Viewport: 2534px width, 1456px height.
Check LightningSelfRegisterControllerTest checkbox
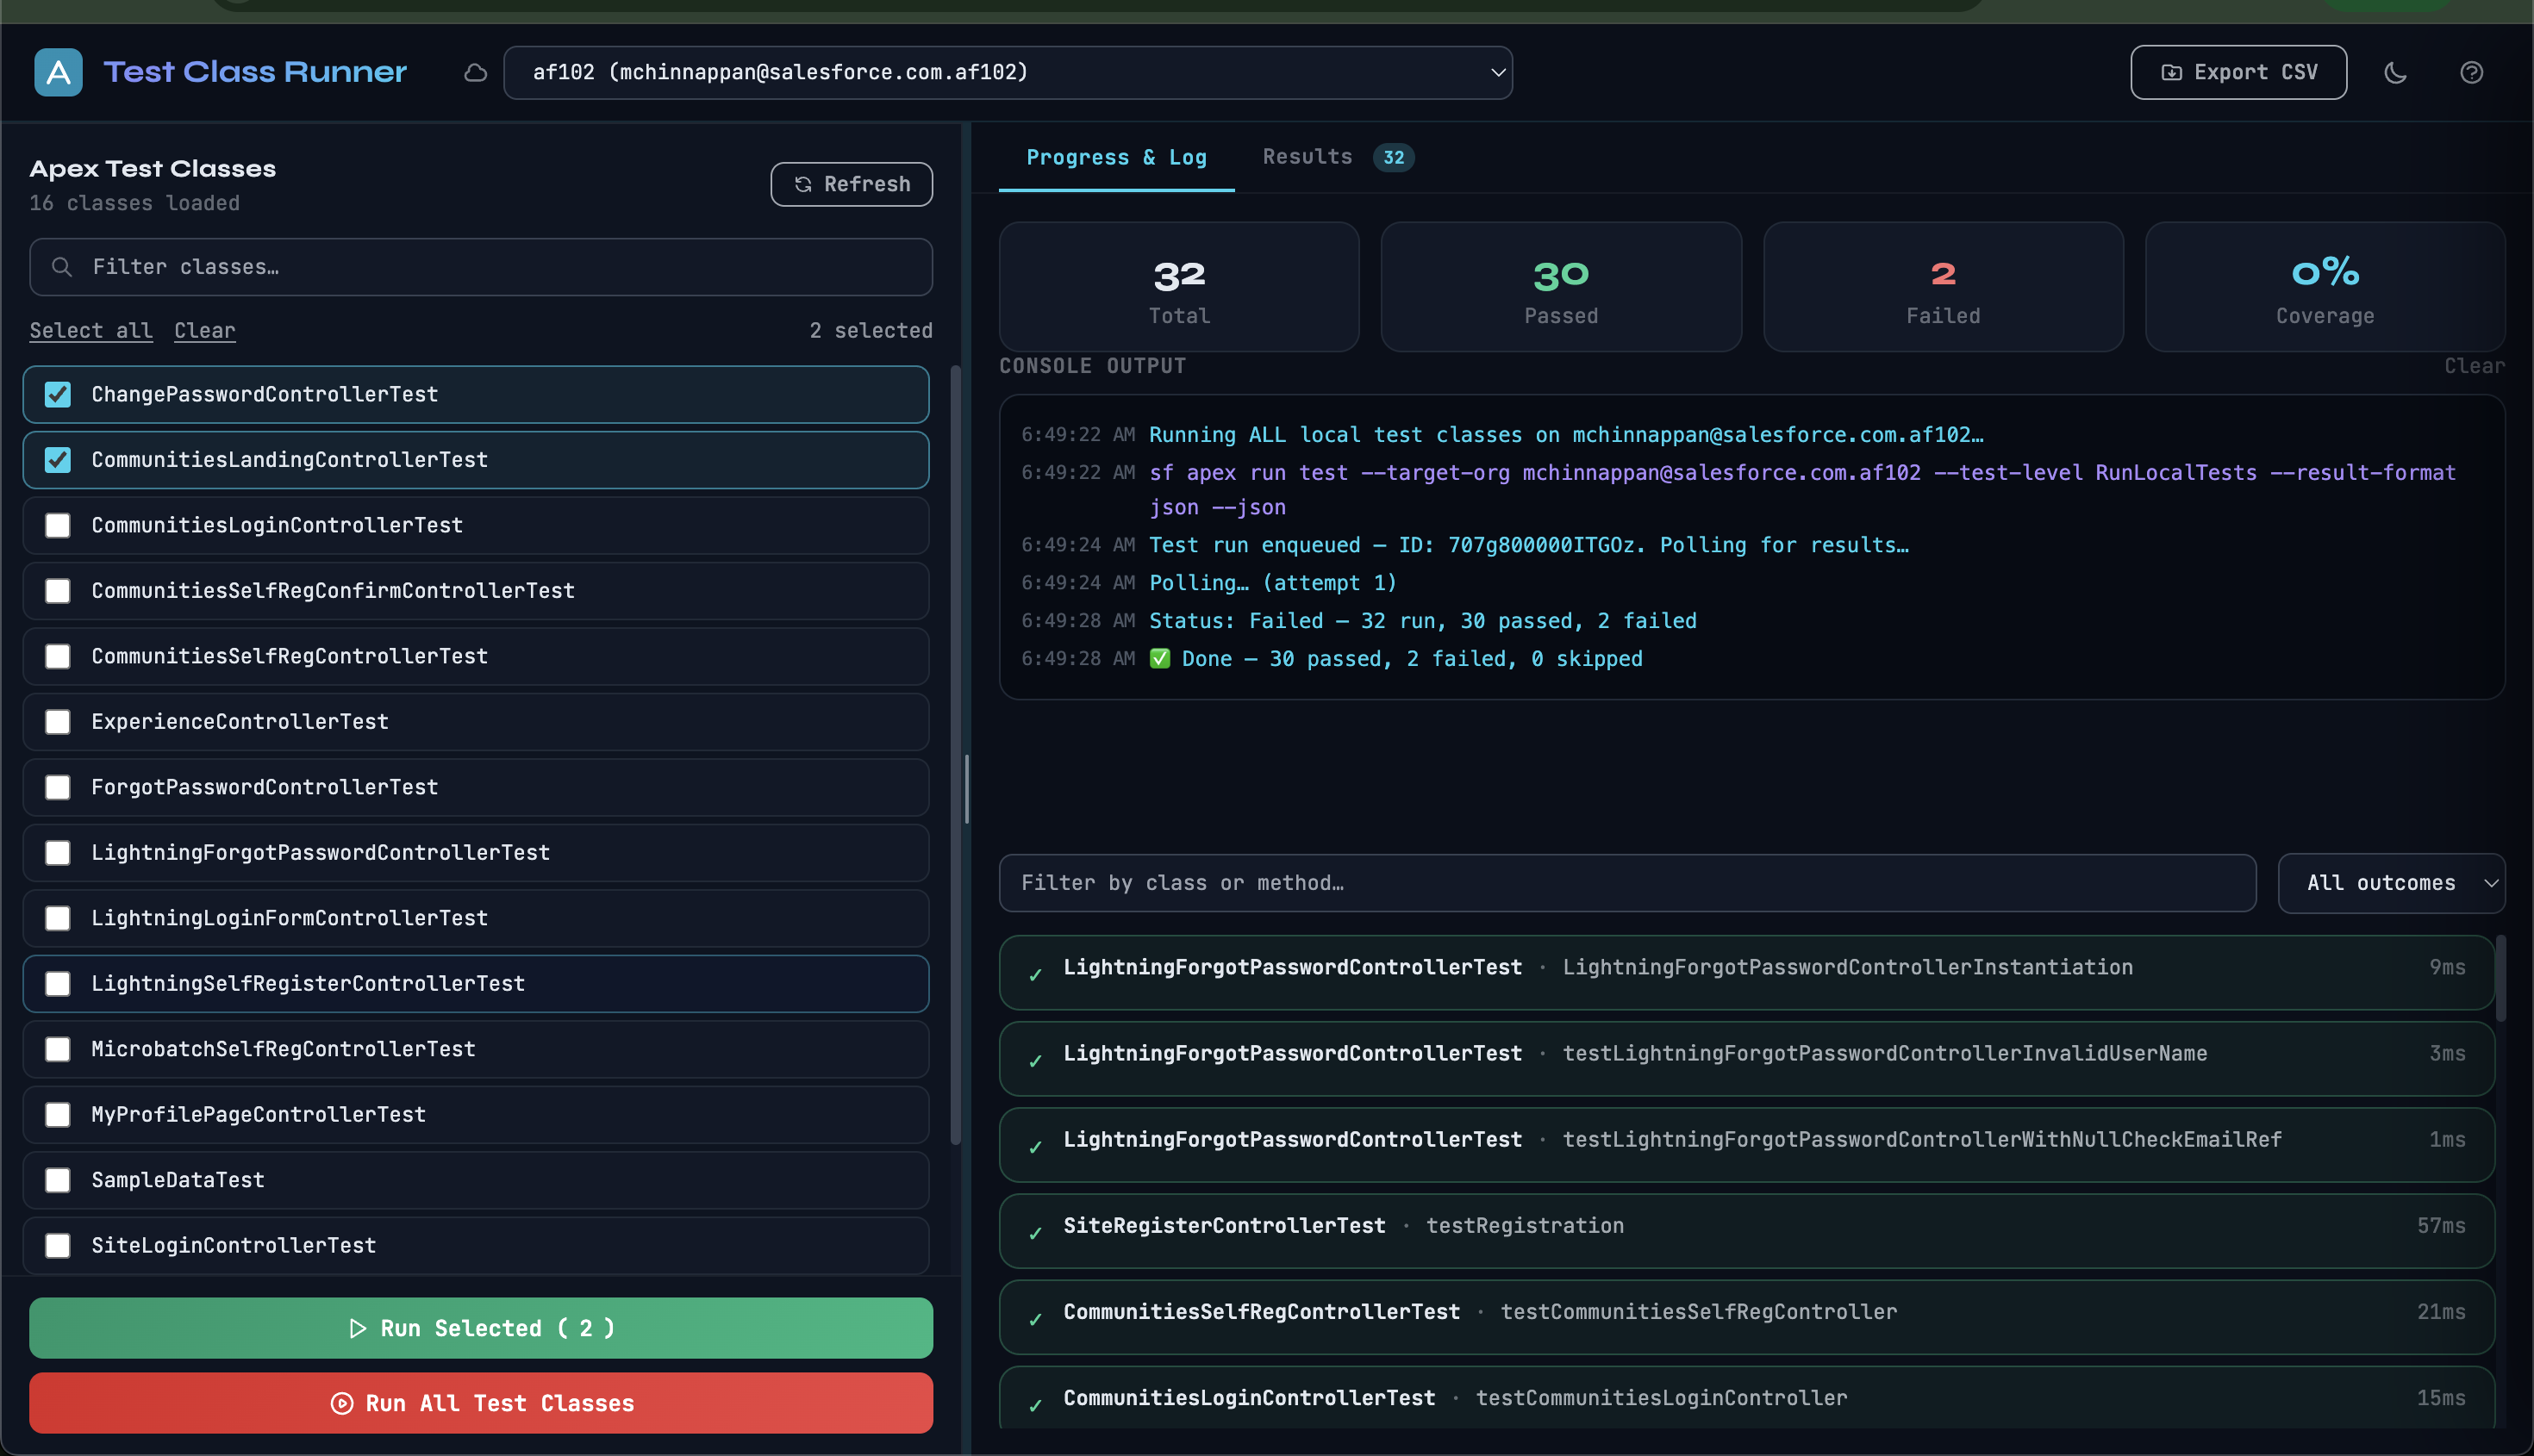[x=58, y=984]
